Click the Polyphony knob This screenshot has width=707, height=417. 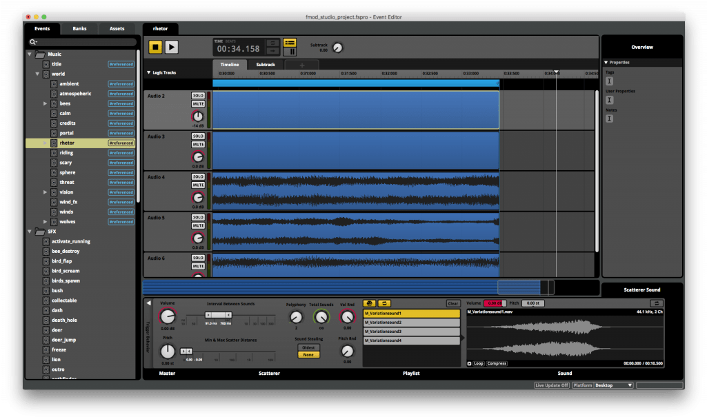point(296,318)
